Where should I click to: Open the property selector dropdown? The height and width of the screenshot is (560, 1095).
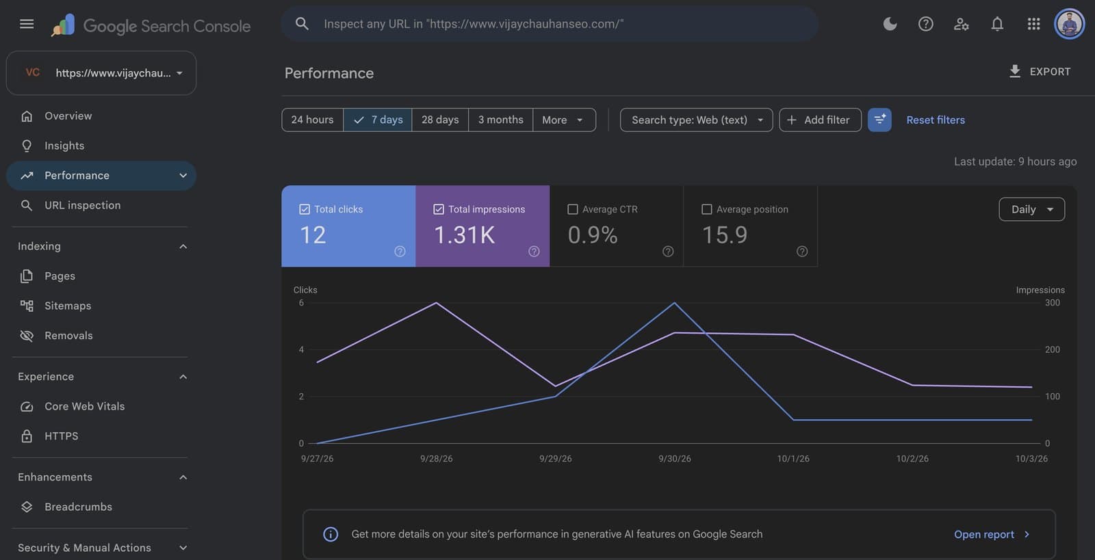tap(101, 73)
